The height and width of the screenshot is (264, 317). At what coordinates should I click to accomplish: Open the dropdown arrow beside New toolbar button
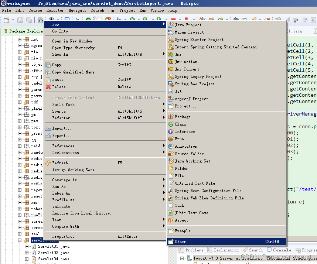pos(13,20)
